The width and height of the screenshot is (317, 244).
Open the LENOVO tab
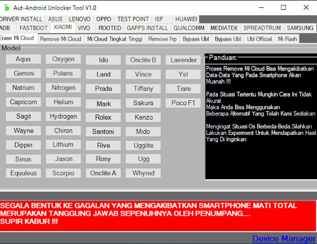tap(80, 19)
